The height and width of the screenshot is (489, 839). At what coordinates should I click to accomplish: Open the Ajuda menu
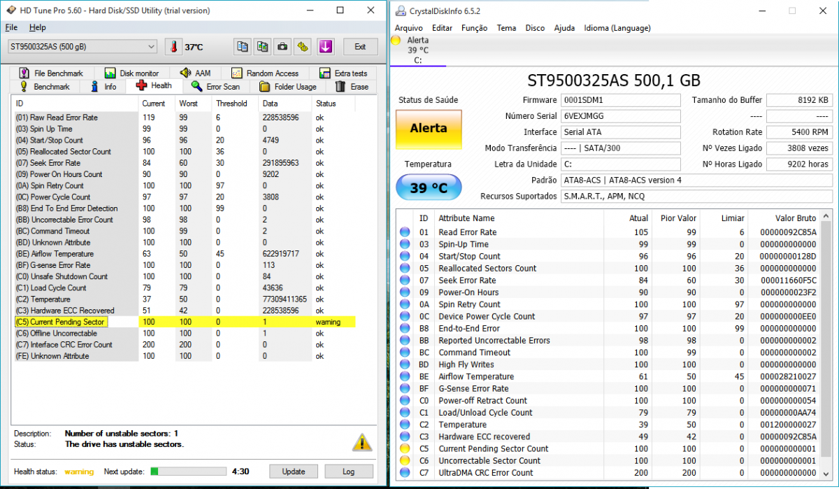click(564, 28)
